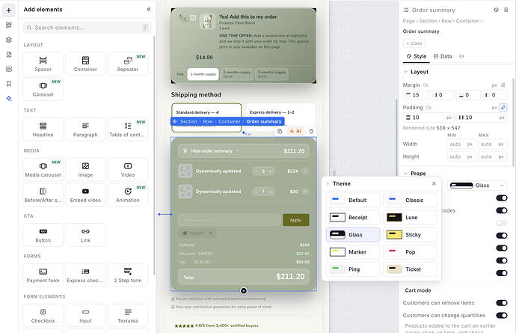Viewport: 516px width, 333px height.
Task: Close the Theme popup
Action: (434, 183)
